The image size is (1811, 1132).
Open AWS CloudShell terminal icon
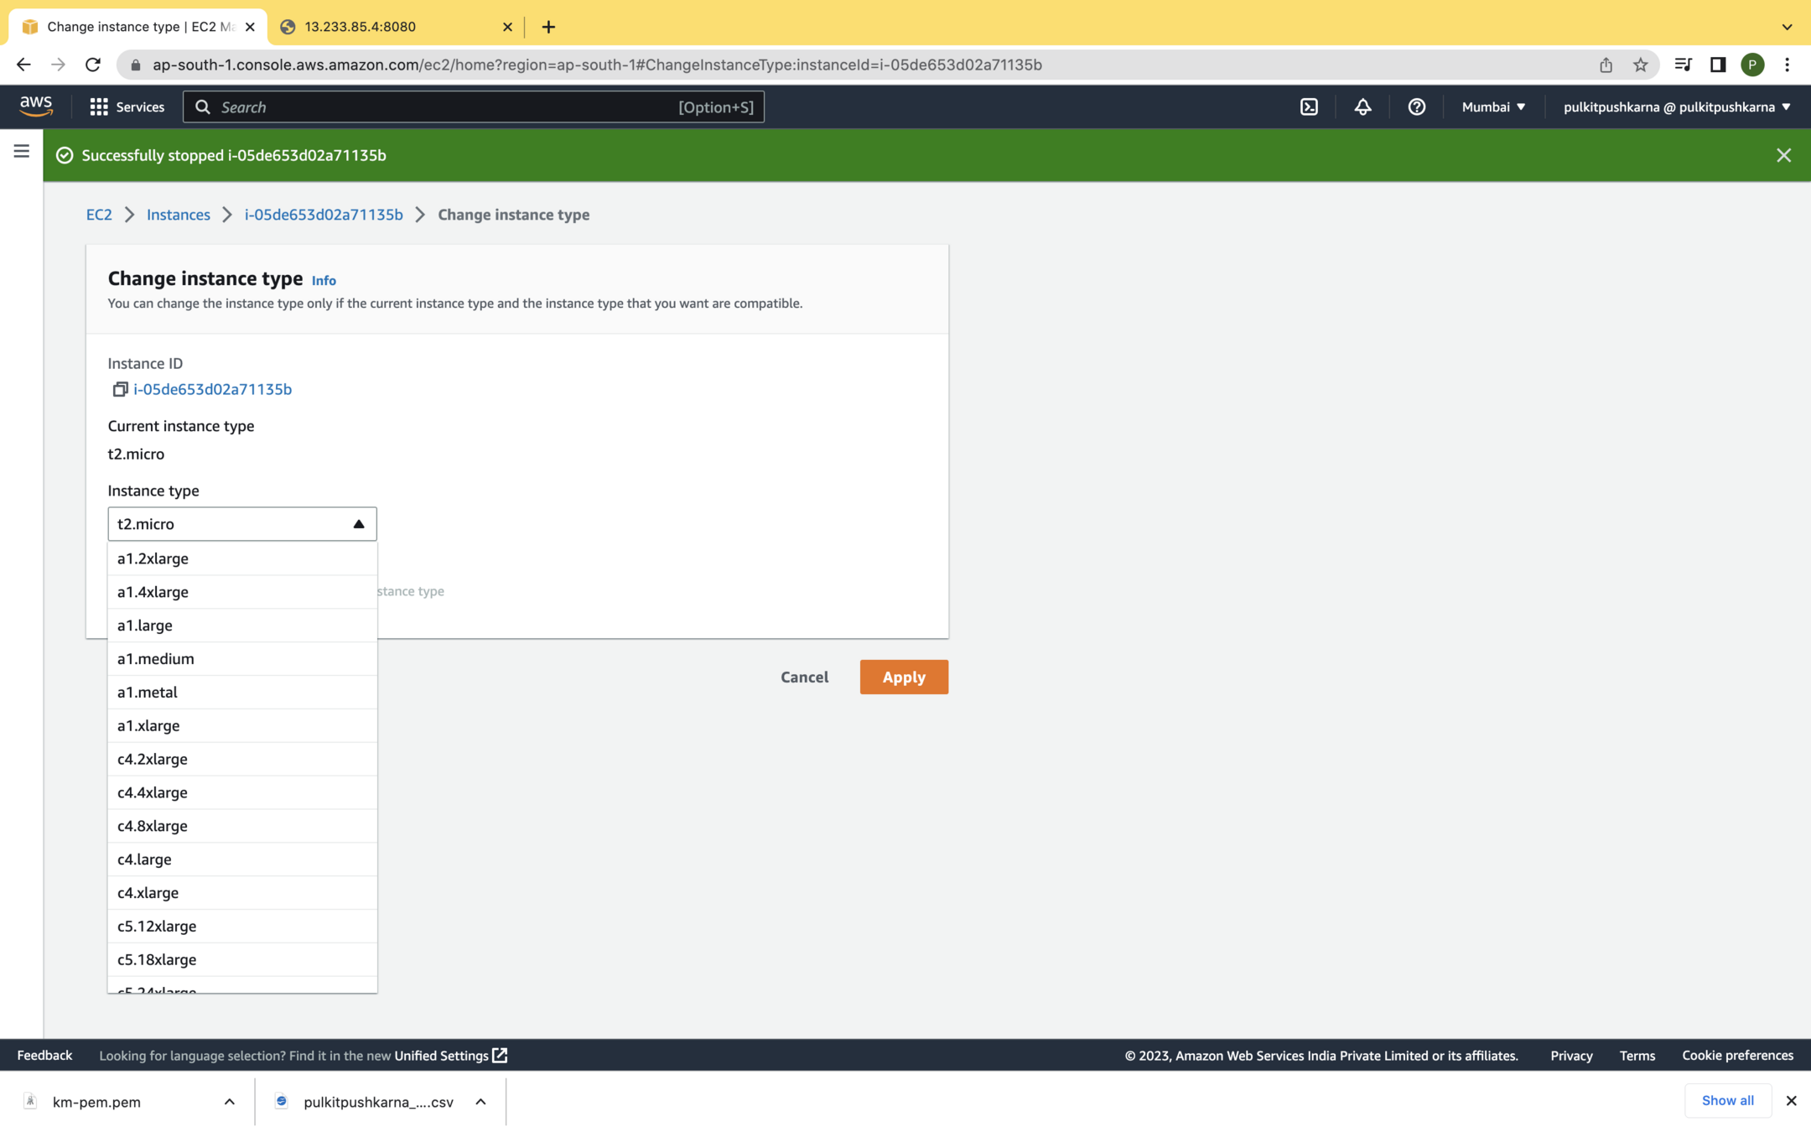coord(1309,106)
